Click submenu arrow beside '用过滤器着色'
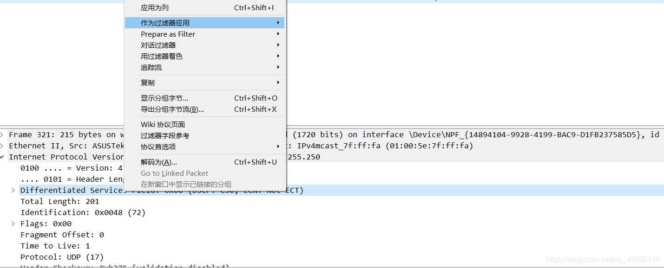The width and height of the screenshot is (664, 268). click(x=278, y=56)
